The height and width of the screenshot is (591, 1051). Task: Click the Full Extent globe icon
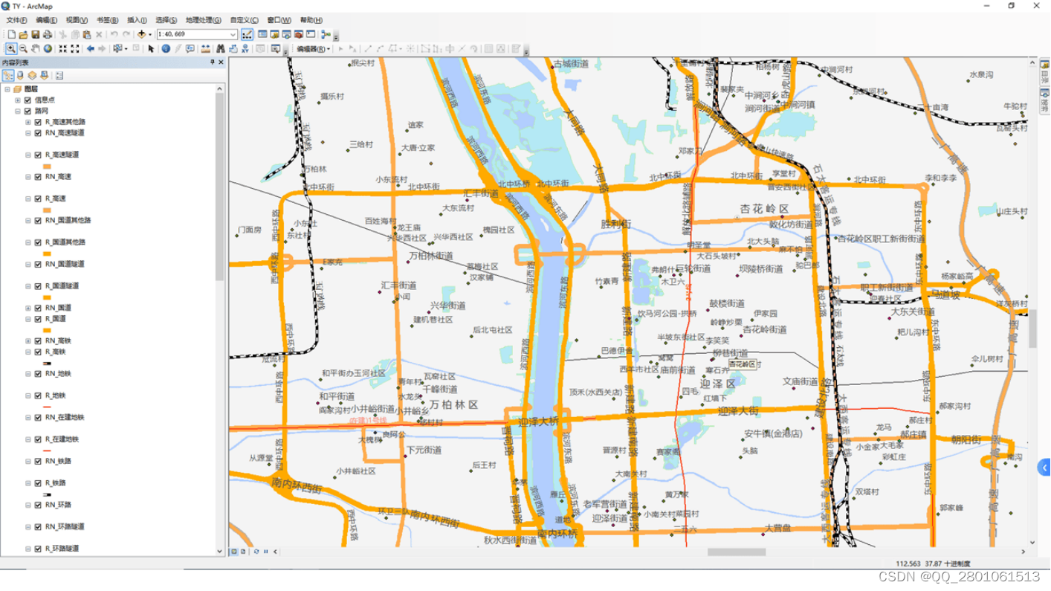[x=48, y=49]
